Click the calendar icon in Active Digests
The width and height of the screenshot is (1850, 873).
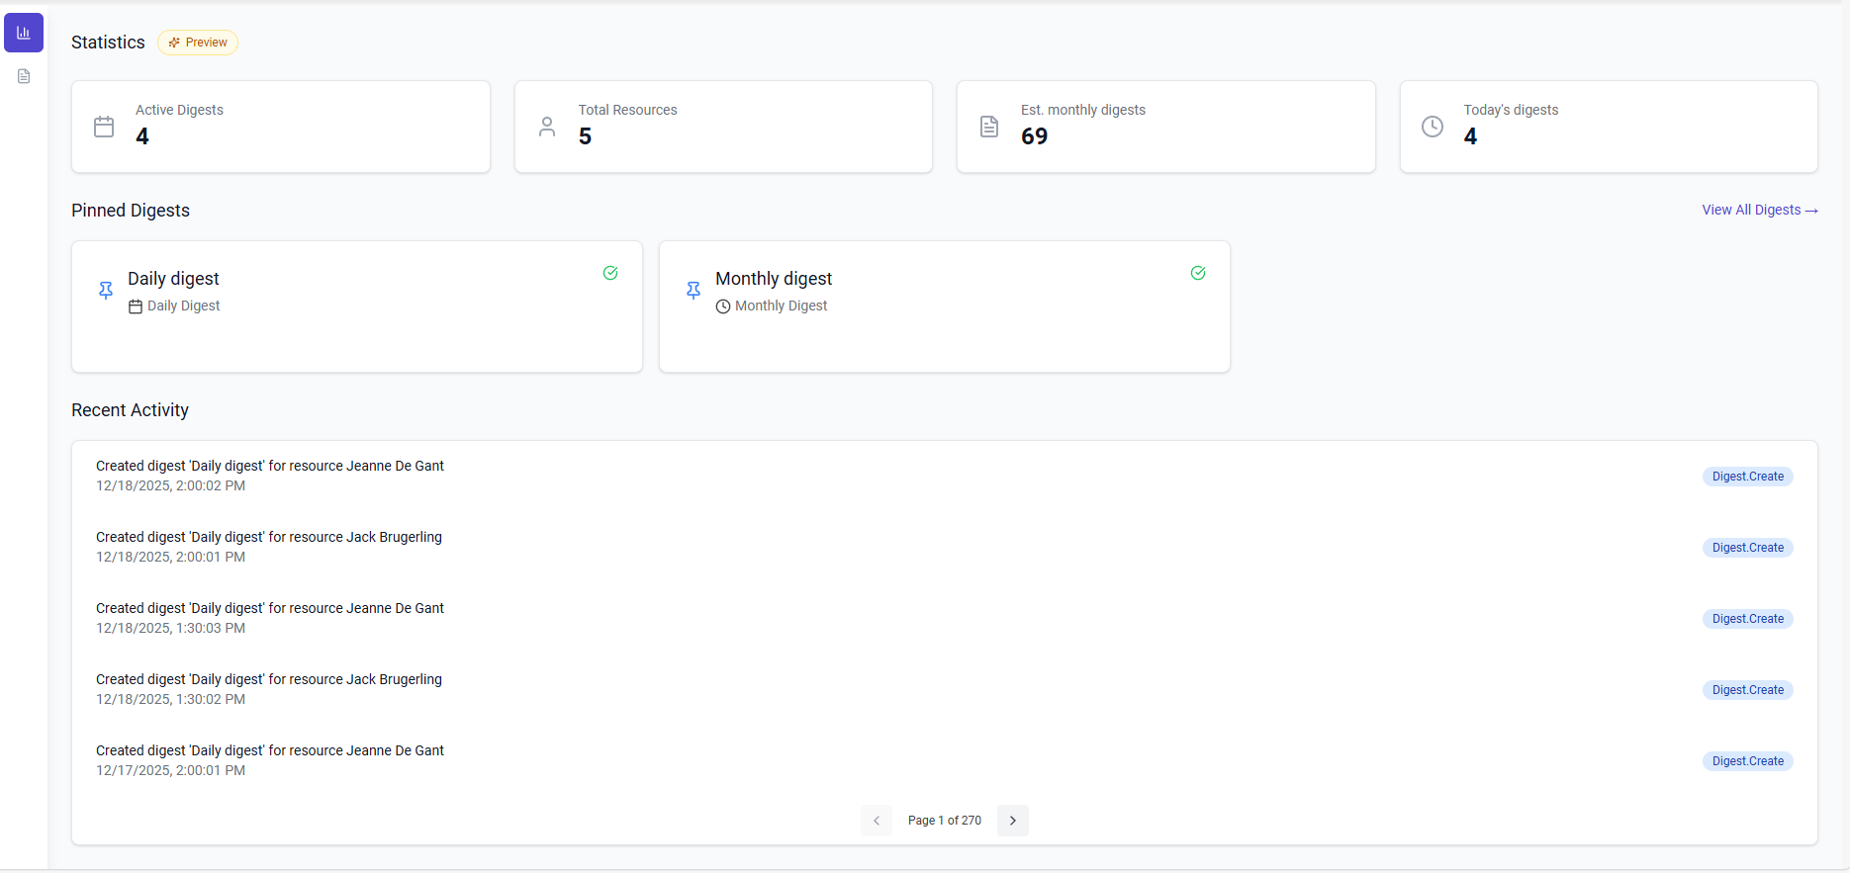tap(104, 127)
